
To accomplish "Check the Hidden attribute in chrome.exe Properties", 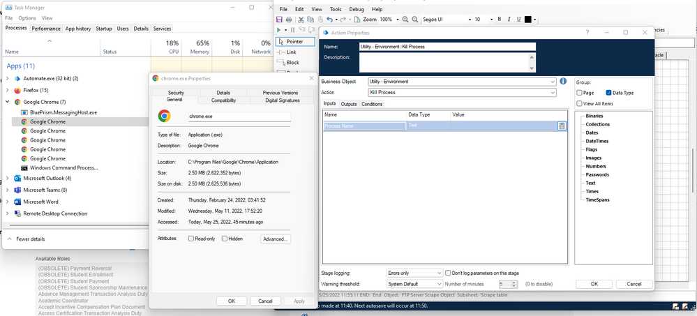I will (x=225, y=239).
